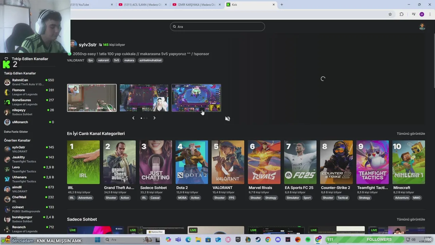Open Uthenera recommended channel
Screen dimensions: 435x245
pyautogui.click(x=29, y=179)
